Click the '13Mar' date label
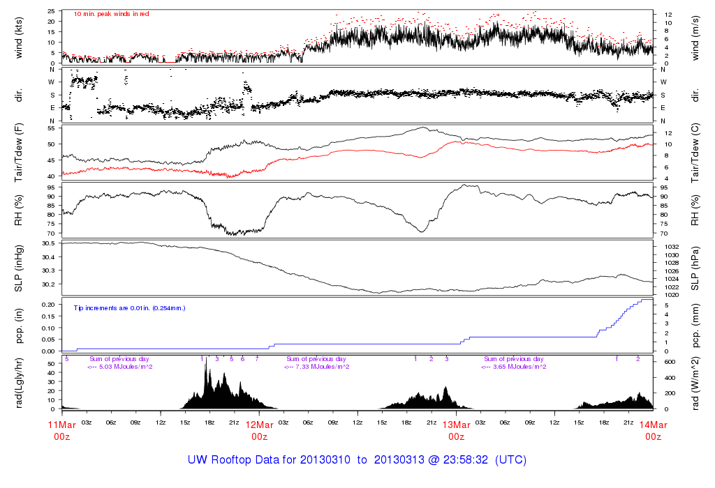The image size is (715, 488). [x=457, y=425]
